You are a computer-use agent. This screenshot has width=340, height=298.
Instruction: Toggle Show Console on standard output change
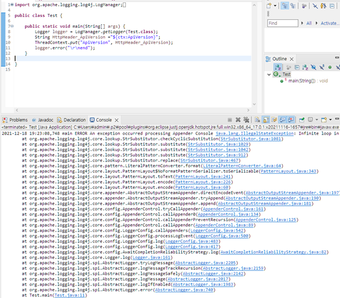click(x=282, y=120)
